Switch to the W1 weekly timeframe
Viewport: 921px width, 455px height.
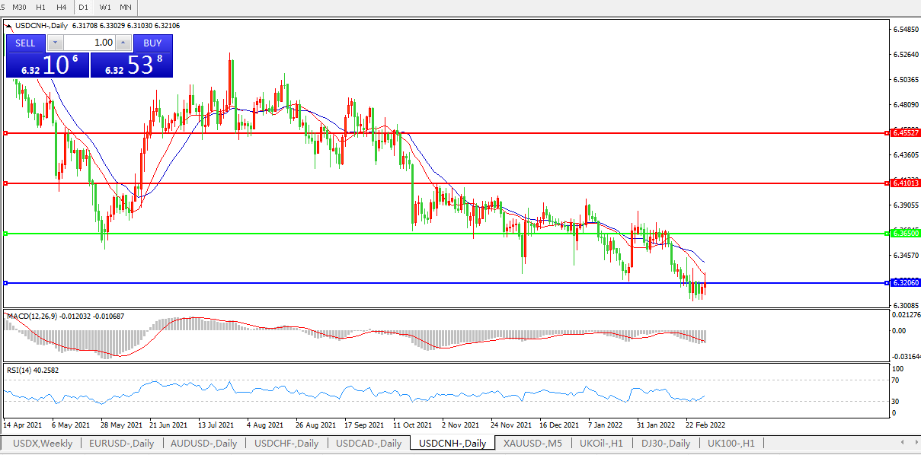105,7
